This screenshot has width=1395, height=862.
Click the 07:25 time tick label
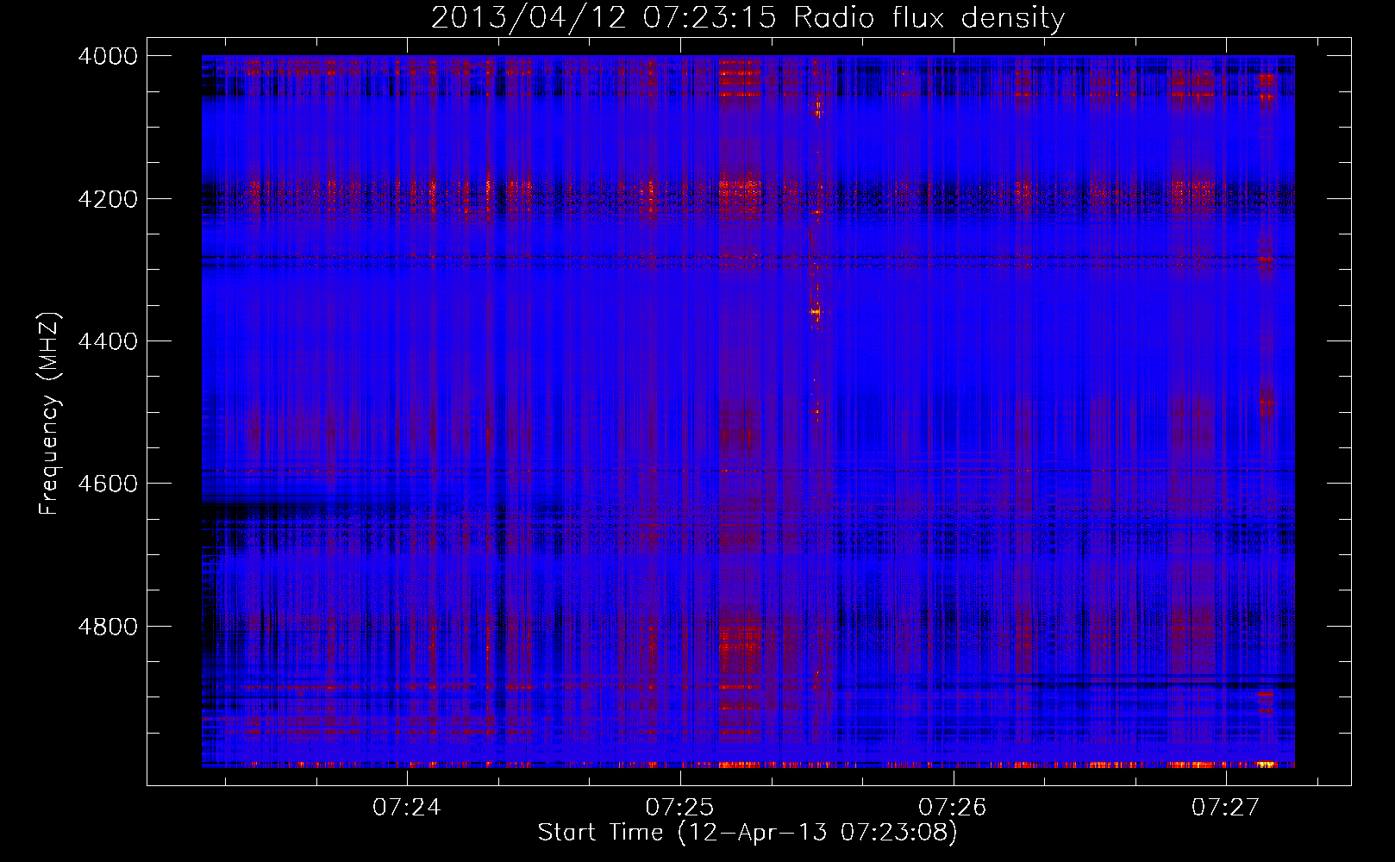point(680,808)
